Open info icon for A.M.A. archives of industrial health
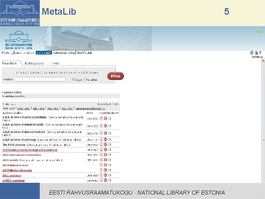The height and width of the screenshot is (199, 265). tap(101, 126)
